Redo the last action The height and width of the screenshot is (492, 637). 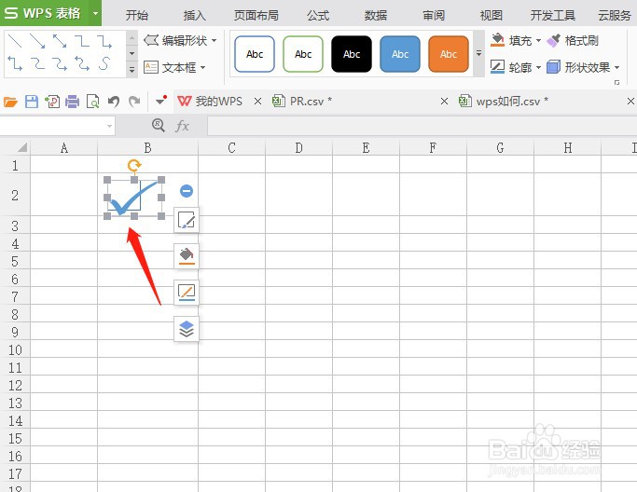tap(134, 101)
